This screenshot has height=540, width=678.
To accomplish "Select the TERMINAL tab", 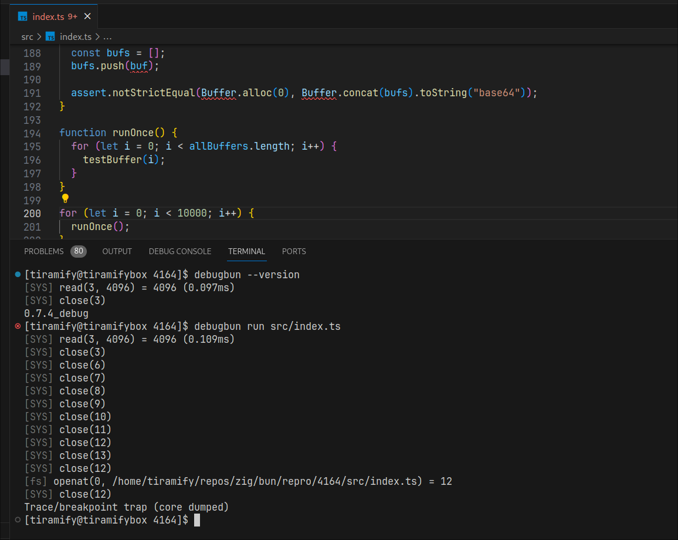I will click(x=246, y=251).
